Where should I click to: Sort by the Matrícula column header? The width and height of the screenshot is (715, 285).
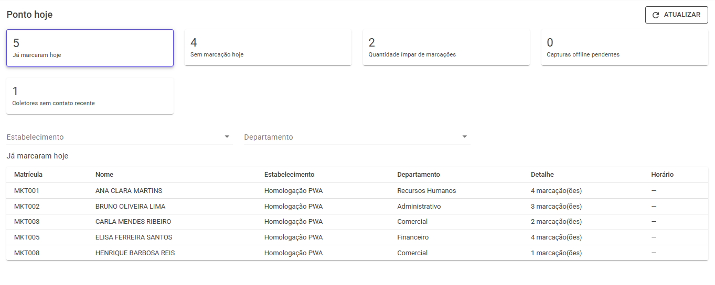[28, 175]
